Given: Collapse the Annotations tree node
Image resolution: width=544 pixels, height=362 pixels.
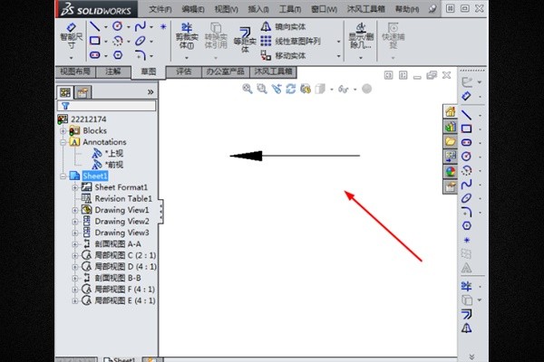Looking at the screenshot, I should point(63,142).
